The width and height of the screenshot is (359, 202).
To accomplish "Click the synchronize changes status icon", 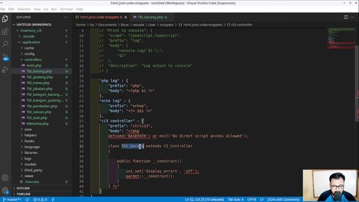I will 27,200.
